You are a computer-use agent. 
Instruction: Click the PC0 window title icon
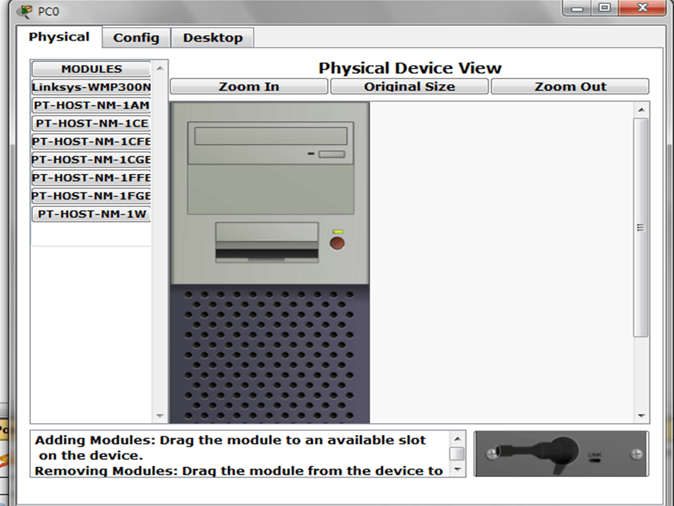point(24,11)
